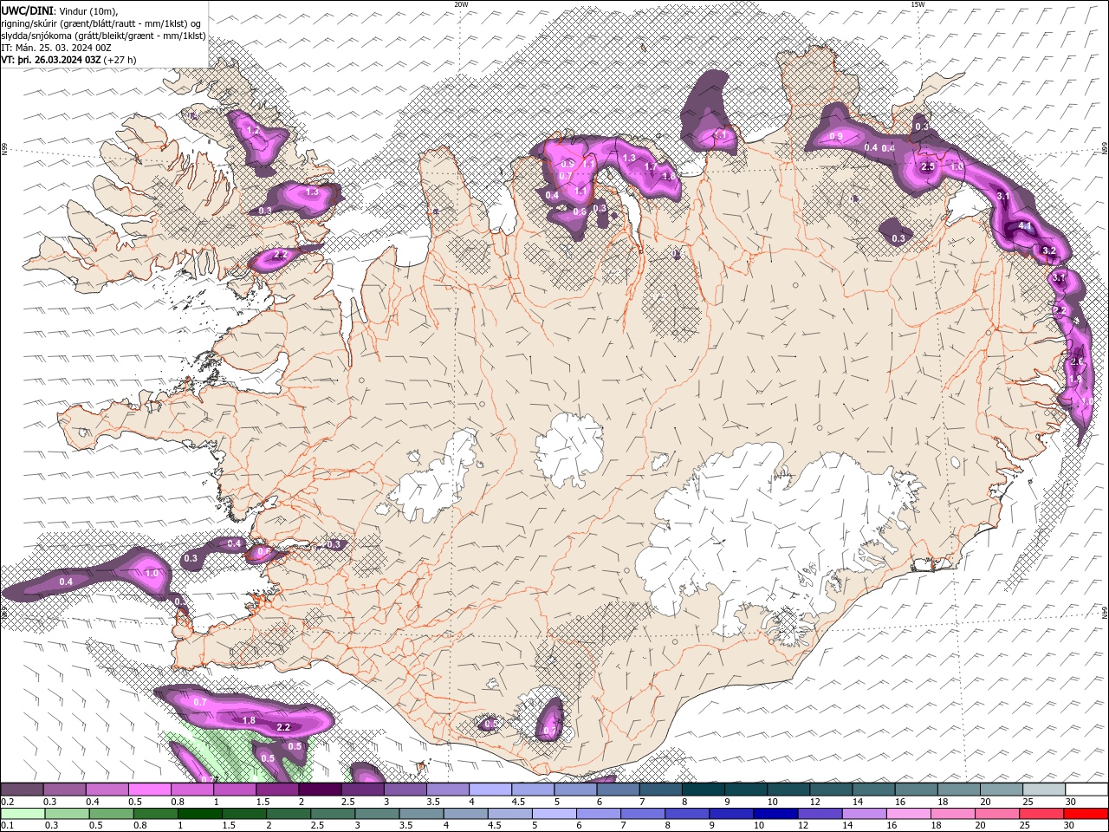The height and width of the screenshot is (832, 1109).
Task: Click the pale green 0.1 rain legend swatch
Action: pos(23,814)
